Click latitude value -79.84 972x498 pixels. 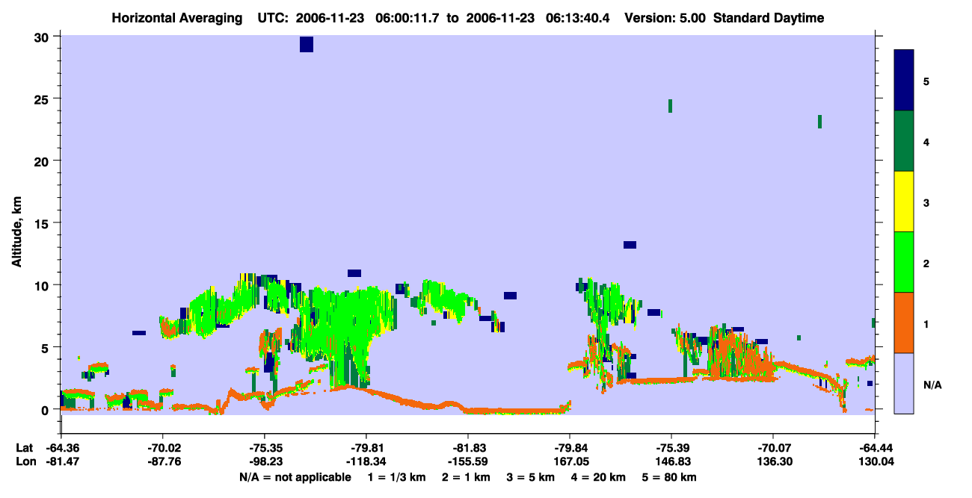pyautogui.click(x=570, y=448)
